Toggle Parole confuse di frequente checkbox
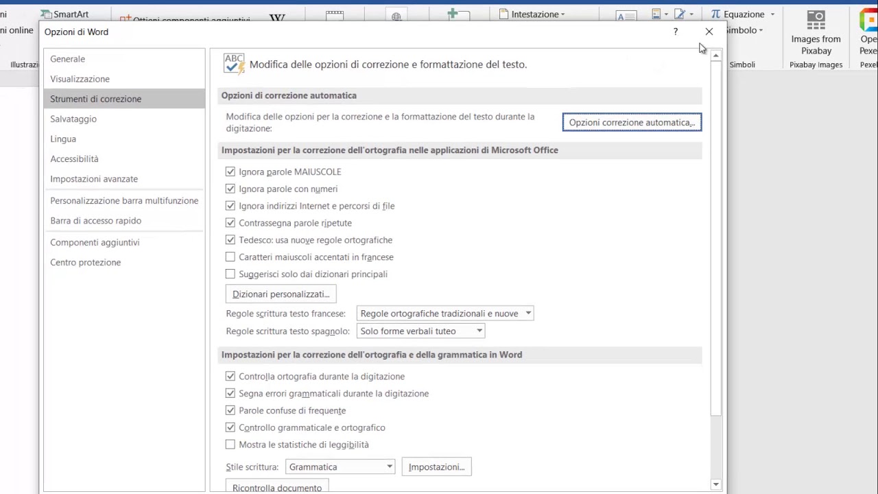This screenshot has width=878, height=494. (230, 410)
